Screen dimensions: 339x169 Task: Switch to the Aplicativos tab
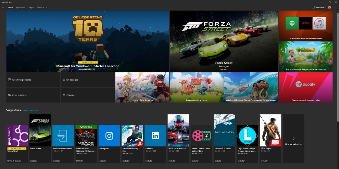coord(21,8)
